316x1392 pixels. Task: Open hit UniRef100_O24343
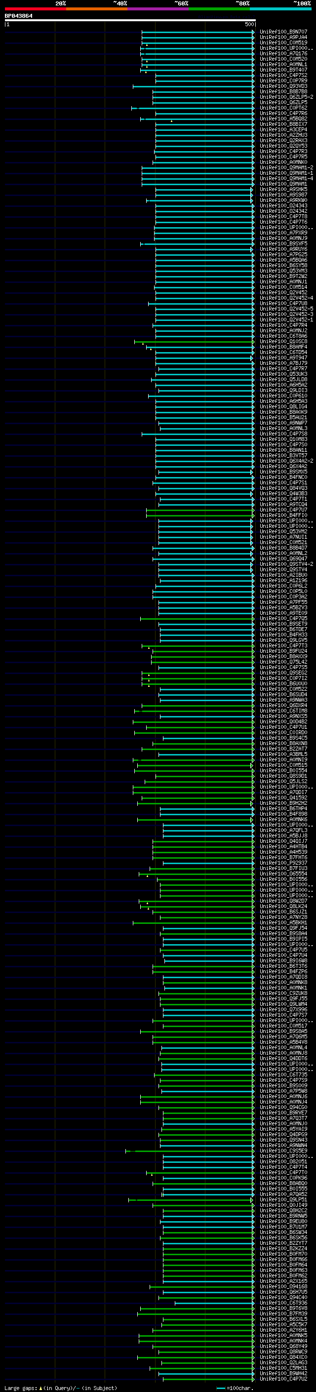(283, 205)
